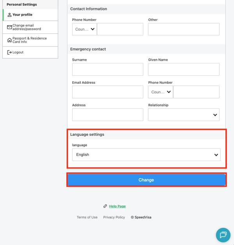Open the Terms of Use link
The image size is (234, 245).
[x=87, y=217]
